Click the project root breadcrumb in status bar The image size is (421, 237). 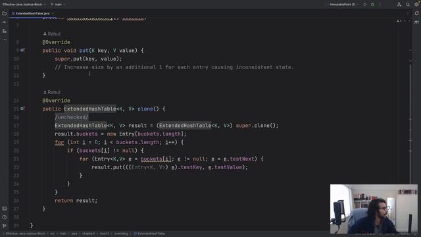tap(26, 234)
